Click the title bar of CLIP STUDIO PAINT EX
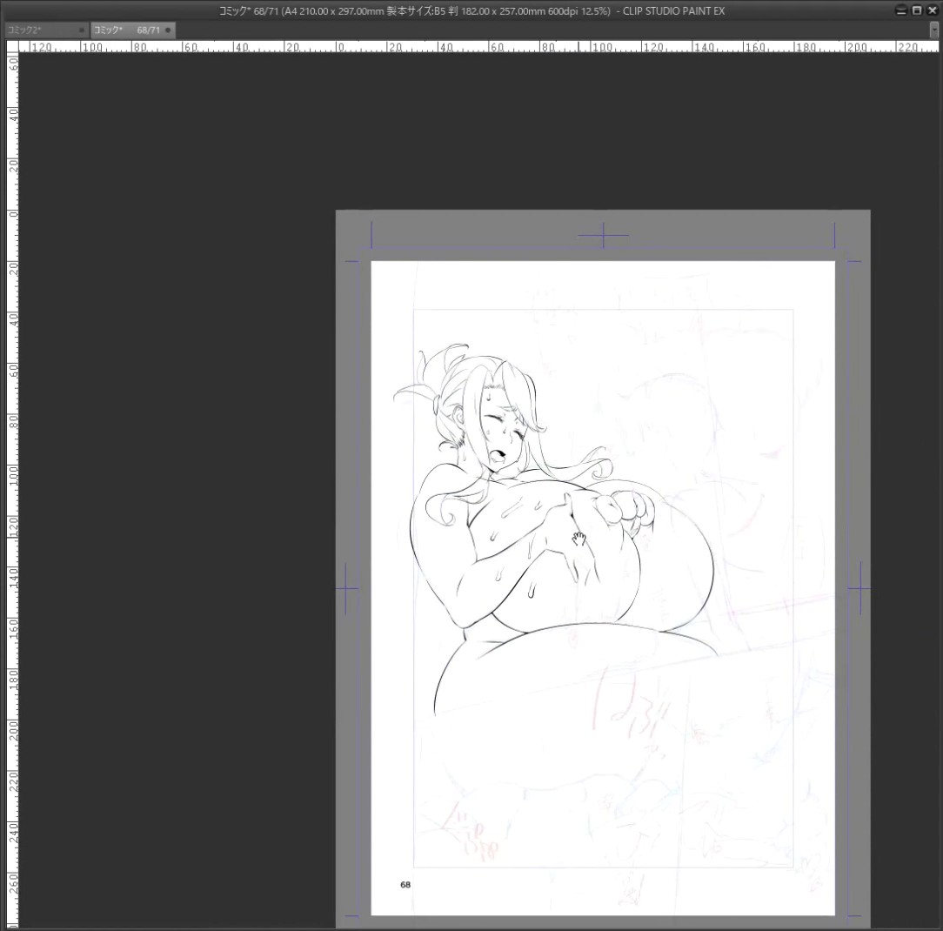Viewport: 943px width, 931px height. 471,10
